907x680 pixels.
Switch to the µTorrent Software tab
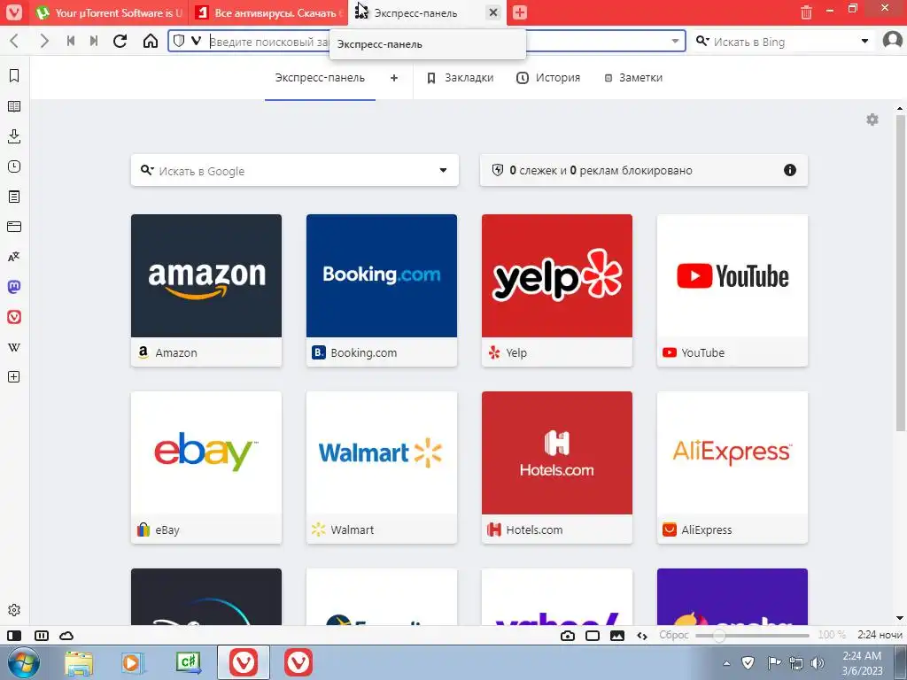(109, 12)
